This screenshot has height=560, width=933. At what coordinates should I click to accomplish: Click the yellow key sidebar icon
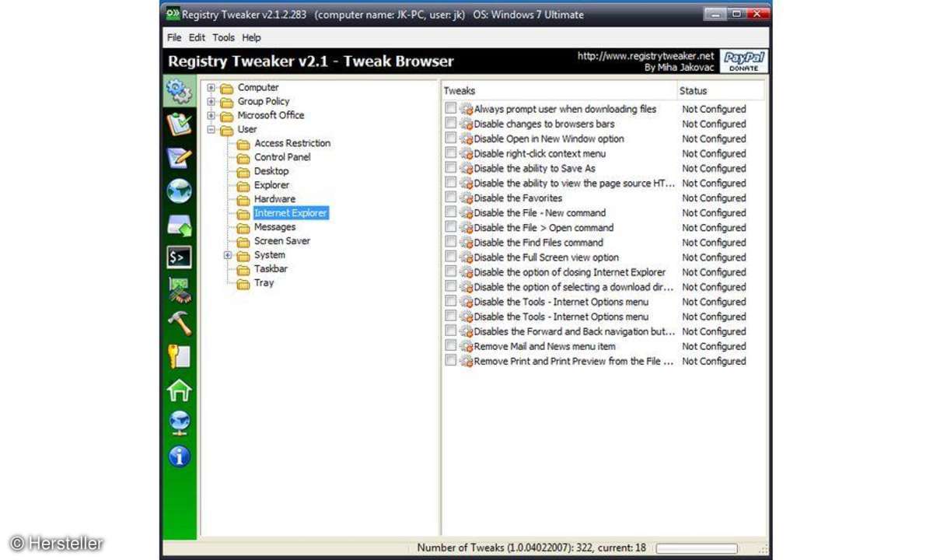(x=180, y=356)
